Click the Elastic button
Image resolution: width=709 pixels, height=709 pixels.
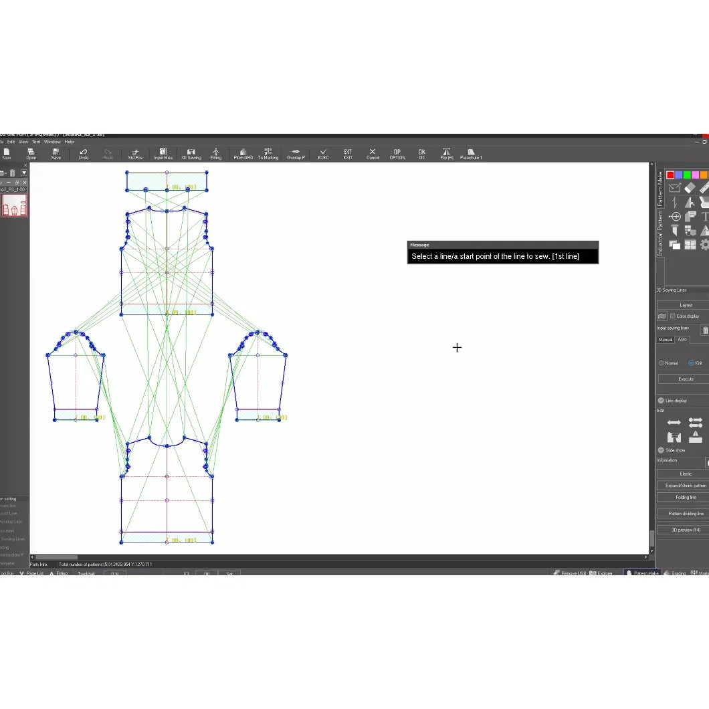click(686, 474)
